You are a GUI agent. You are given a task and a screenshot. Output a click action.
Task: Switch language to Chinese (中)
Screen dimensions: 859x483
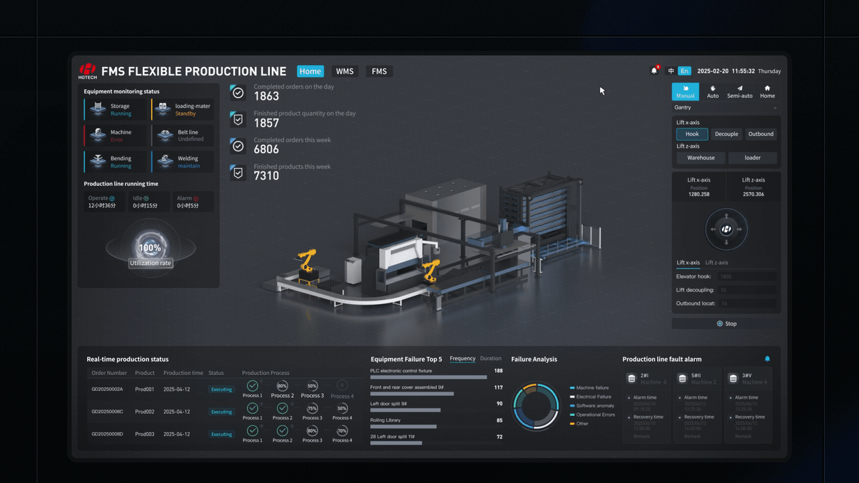tap(671, 71)
